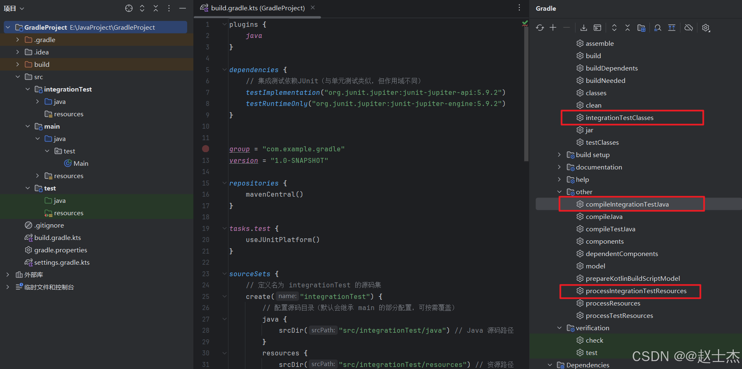Viewport: 742px width, 369px height.
Task: Close the build.gradle.kts editor tab
Action: point(313,7)
